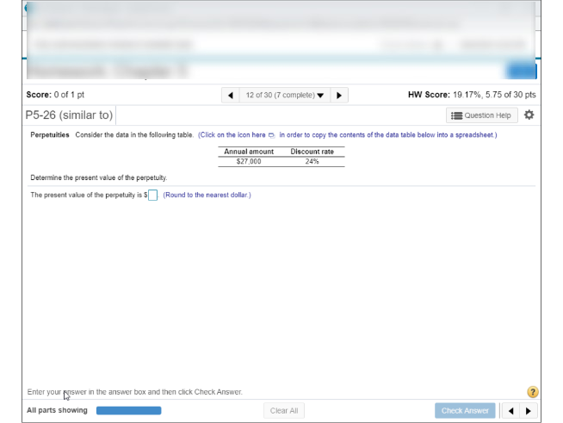
Task: Click the All parts showing progress bar
Action: pos(128,410)
